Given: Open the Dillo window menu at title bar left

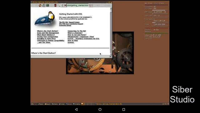Looking at the screenshot, I should coord(32,2).
